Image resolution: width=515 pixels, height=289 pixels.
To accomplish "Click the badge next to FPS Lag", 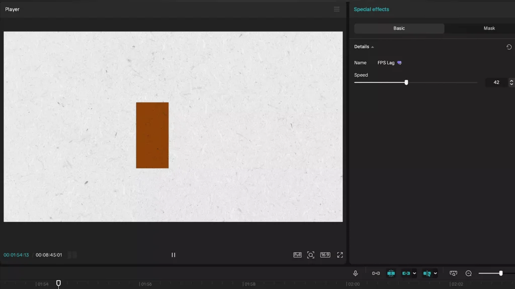I will coord(399,62).
